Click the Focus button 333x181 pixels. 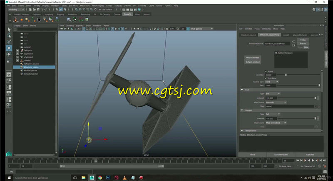pos(303,40)
